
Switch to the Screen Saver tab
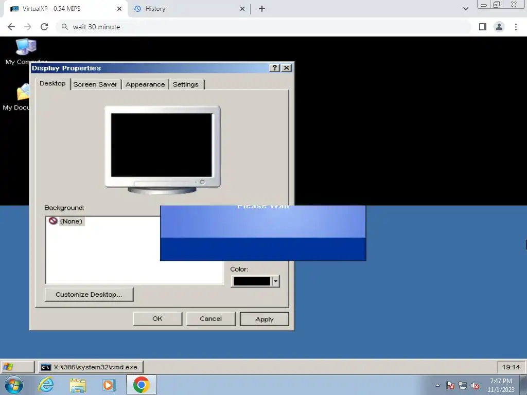[x=95, y=84]
